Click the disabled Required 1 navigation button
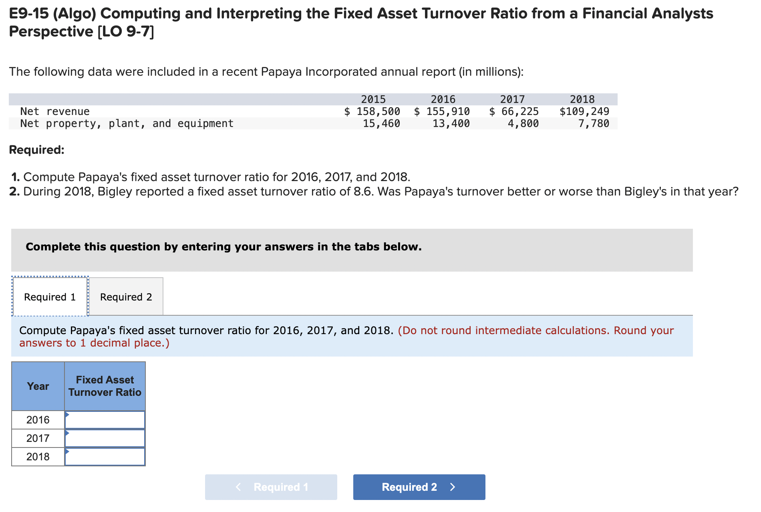This screenshot has height=512, width=761. click(x=271, y=487)
